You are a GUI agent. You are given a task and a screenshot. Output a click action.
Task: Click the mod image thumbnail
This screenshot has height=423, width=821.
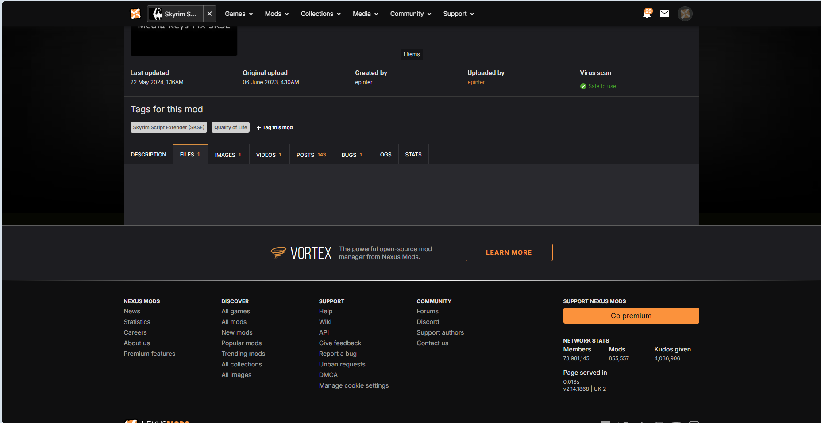pyautogui.click(x=184, y=41)
